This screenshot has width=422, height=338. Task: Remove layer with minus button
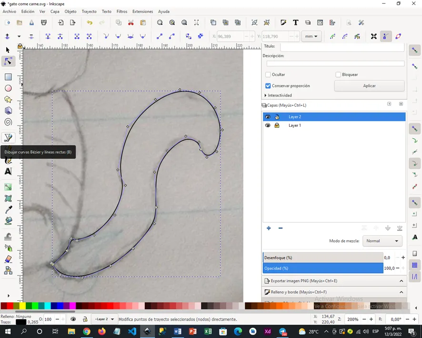tap(281, 228)
